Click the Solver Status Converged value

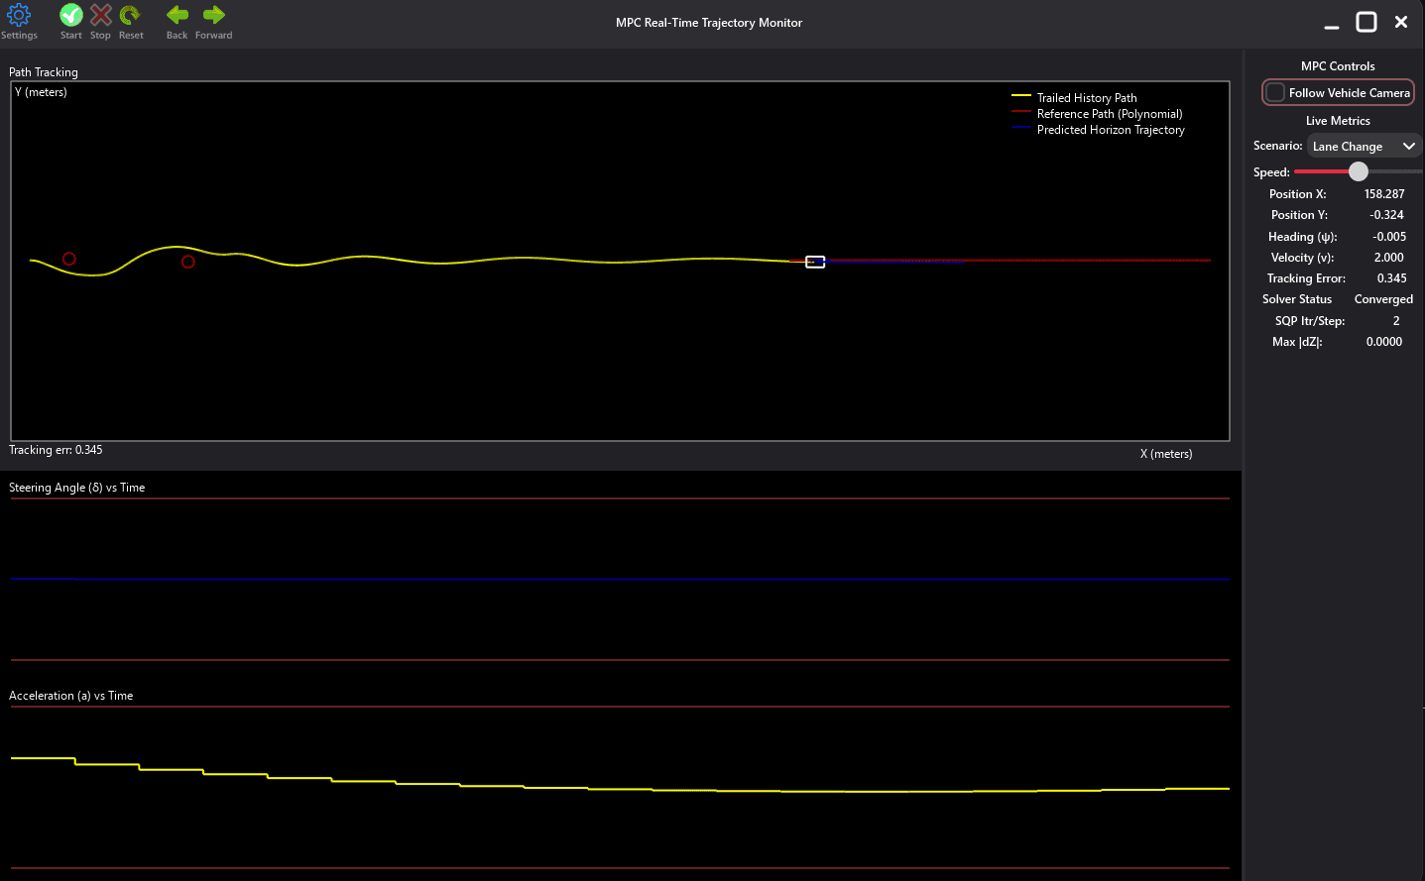(x=1383, y=299)
